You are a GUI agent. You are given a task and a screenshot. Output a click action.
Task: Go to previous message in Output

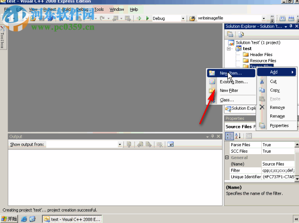point(140,145)
